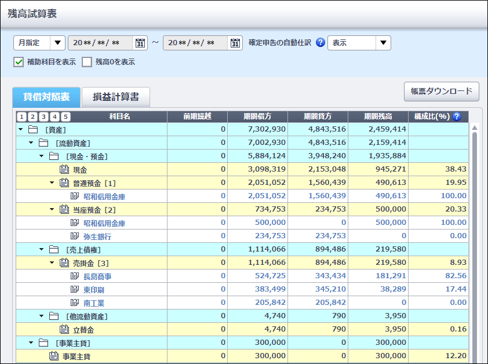This screenshot has width=488, height=364.
Task: Select the 貸借対照表 tab
Action: coord(46,97)
